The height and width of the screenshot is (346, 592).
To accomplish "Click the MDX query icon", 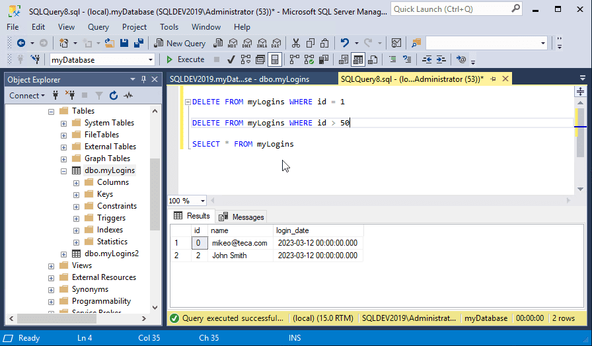I will pyautogui.click(x=233, y=44).
